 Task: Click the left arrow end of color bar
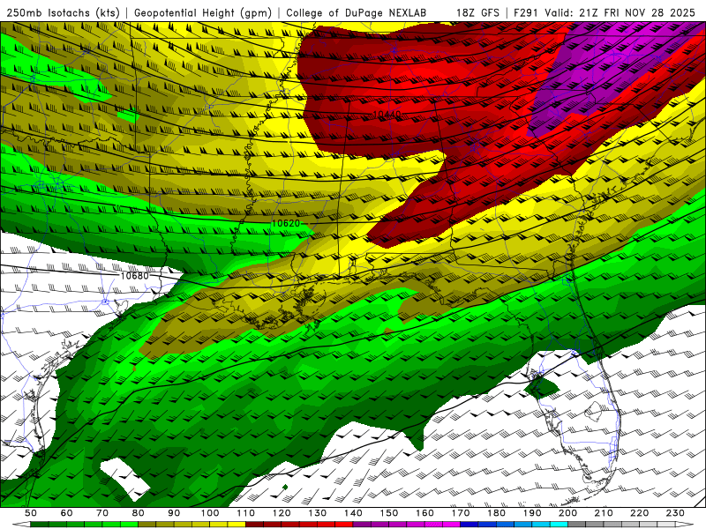tap(21, 525)
